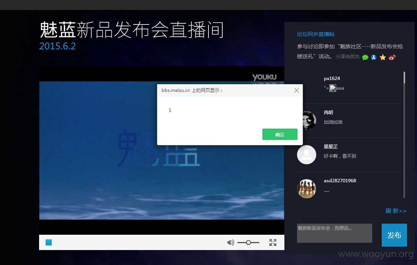
Task: Click the avatar of asd282701968
Action: (x=306, y=189)
